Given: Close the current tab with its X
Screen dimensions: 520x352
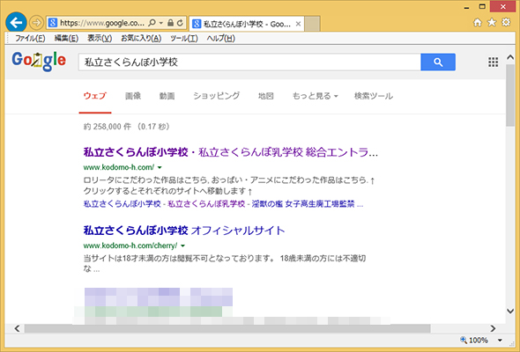Looking at the screenshot, I should (298, 24).
